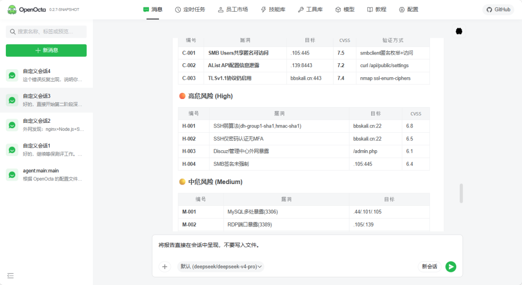Open the GitHub link button

click(498, 10)
